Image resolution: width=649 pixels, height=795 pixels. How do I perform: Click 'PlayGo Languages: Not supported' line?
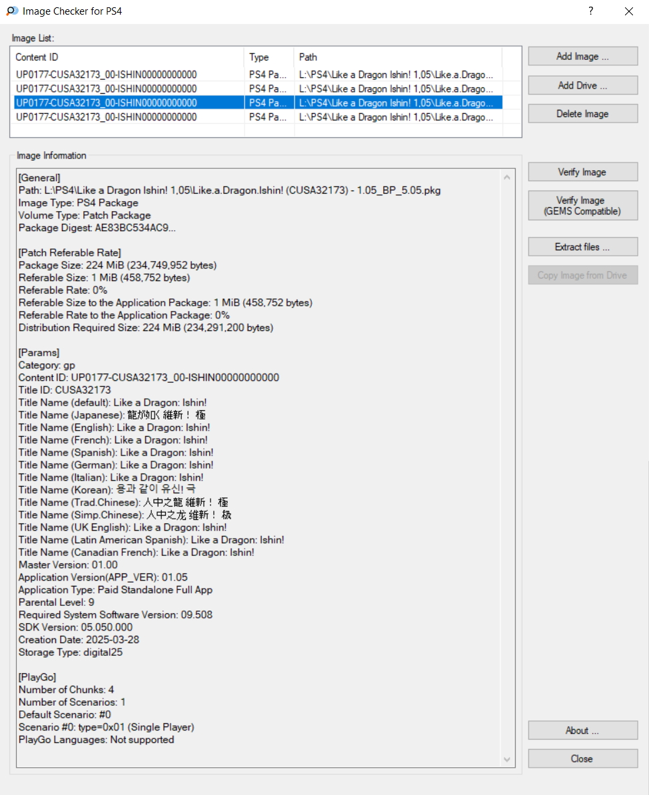[97, 740]
